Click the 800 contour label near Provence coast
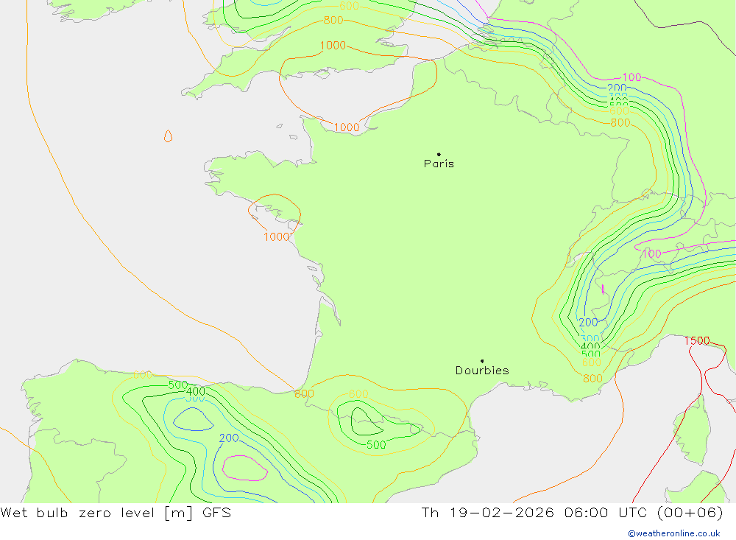The height and width of the screenshot is (540, 736). [592, 379]
